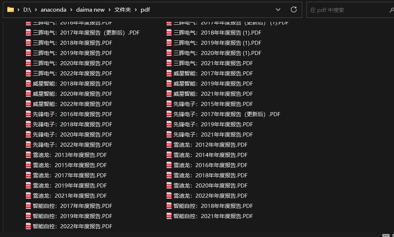Select PDF icon of 威星智能：2019年年度报告.PDF
Viewport: 394px width, 237px height.
[169, 84]
